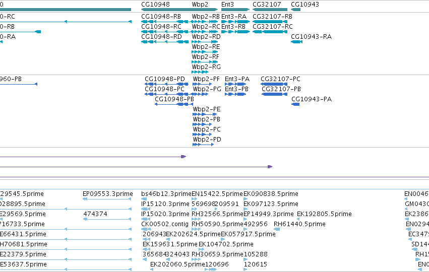The width and height of the screenshot is (429, 272).
Task: Click the RH32566.5prime EST label
Action: 217,214
